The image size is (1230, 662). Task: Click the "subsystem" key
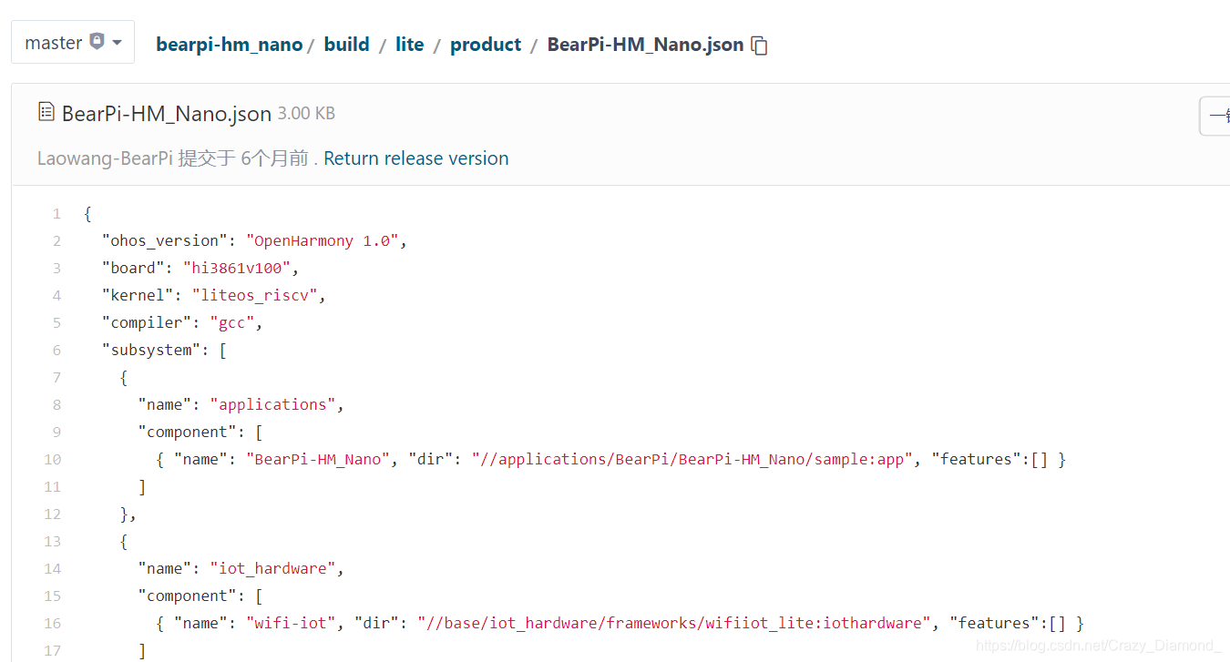pyautogui.click(x=151, y=351)
